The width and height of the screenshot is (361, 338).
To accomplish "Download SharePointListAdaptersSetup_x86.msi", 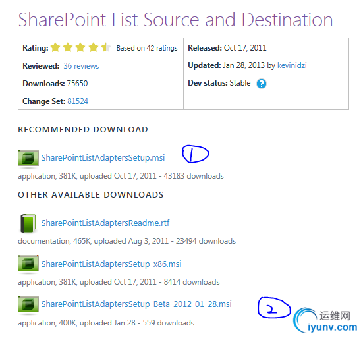I will click(x=111, y=264).
